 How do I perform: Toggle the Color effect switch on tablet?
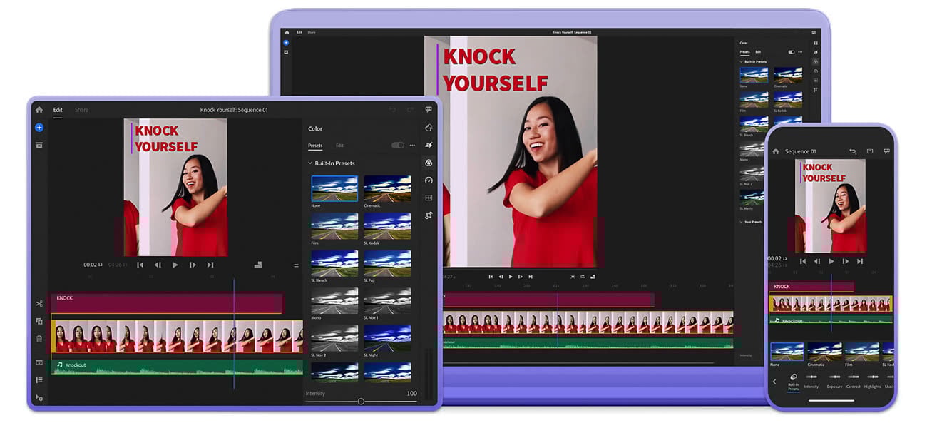point(397,146)
